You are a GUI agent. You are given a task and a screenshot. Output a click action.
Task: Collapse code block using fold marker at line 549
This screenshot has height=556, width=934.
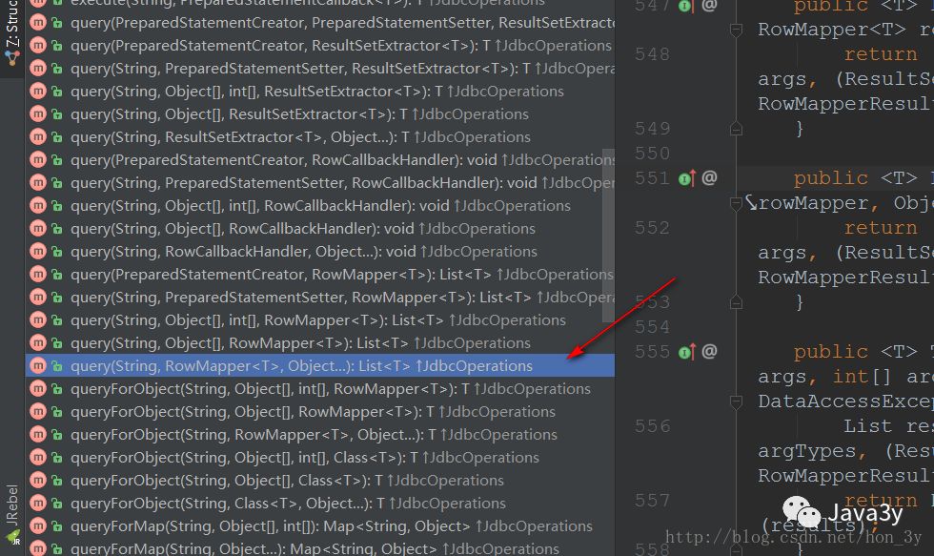[x=736, y=129]
